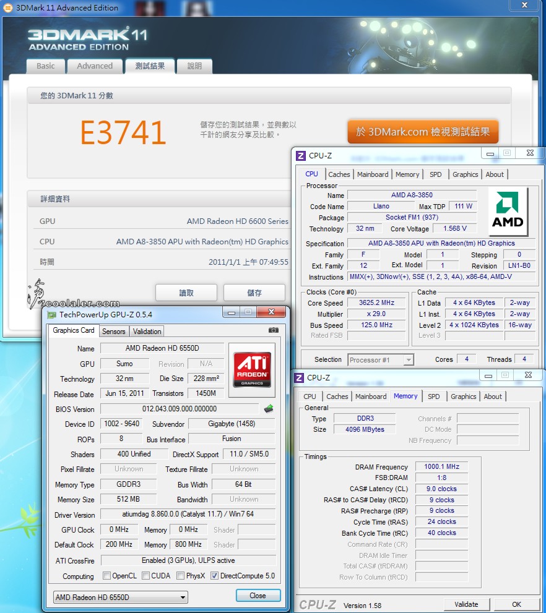Click the 3DMark 11 title bar icon
This screenshot has width=546, height=613.
coord(8,7)
